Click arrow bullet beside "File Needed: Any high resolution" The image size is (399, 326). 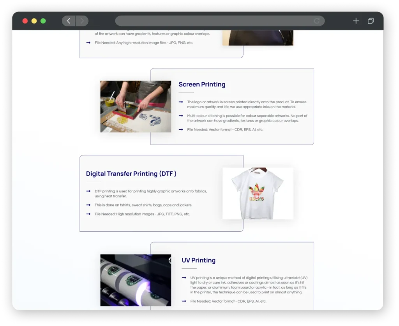point(88,43)
